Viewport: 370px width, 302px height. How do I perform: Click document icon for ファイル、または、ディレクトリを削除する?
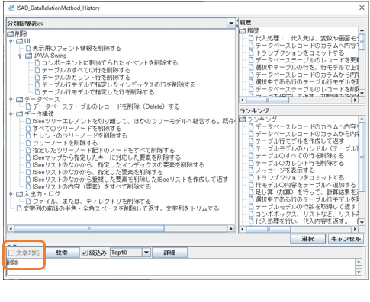[x=28, y=202]
